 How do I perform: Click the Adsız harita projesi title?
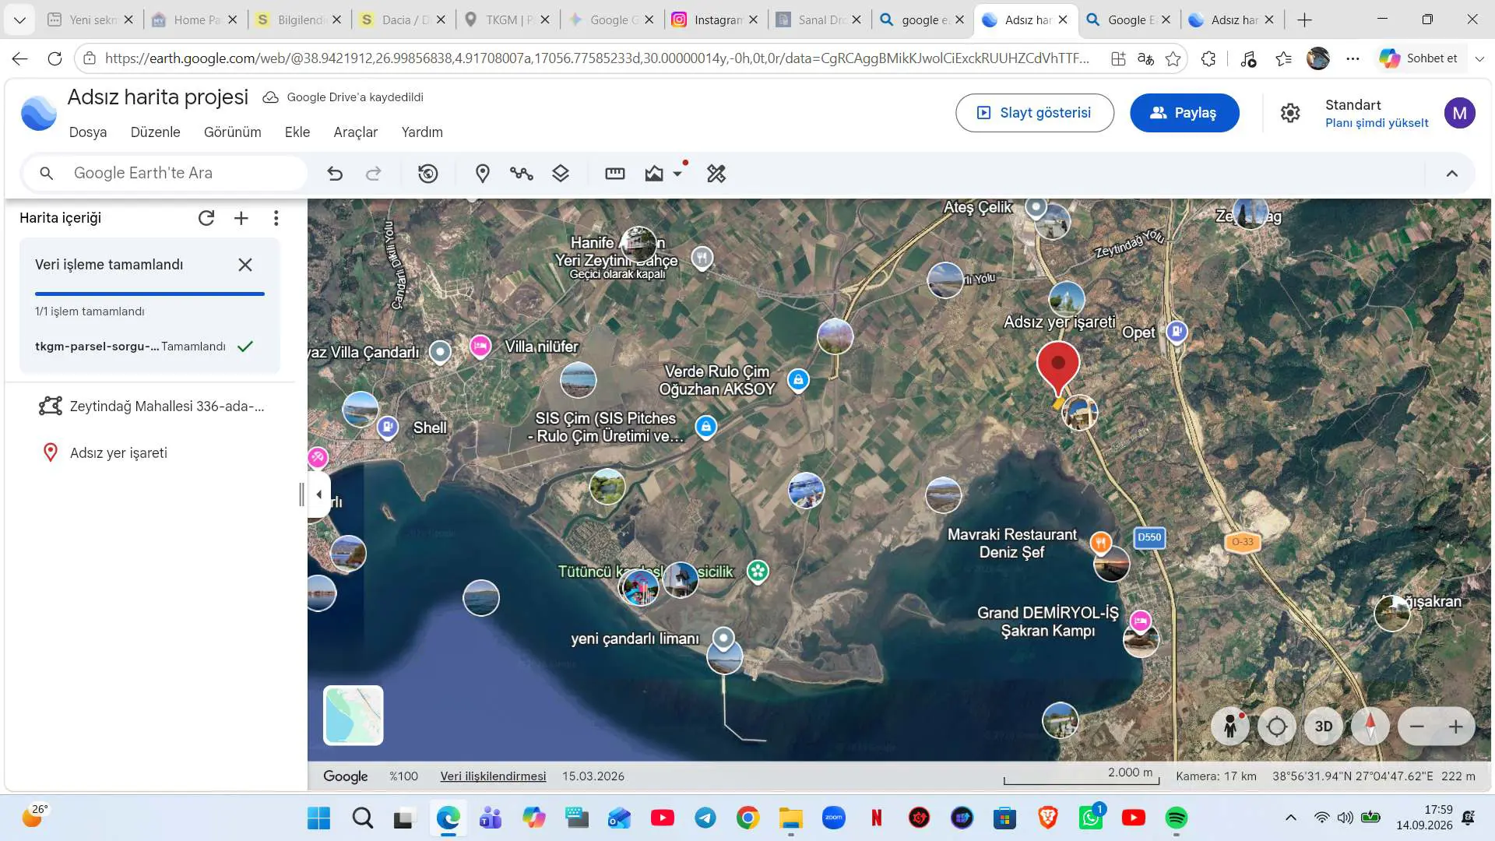(x=158, y=97)
